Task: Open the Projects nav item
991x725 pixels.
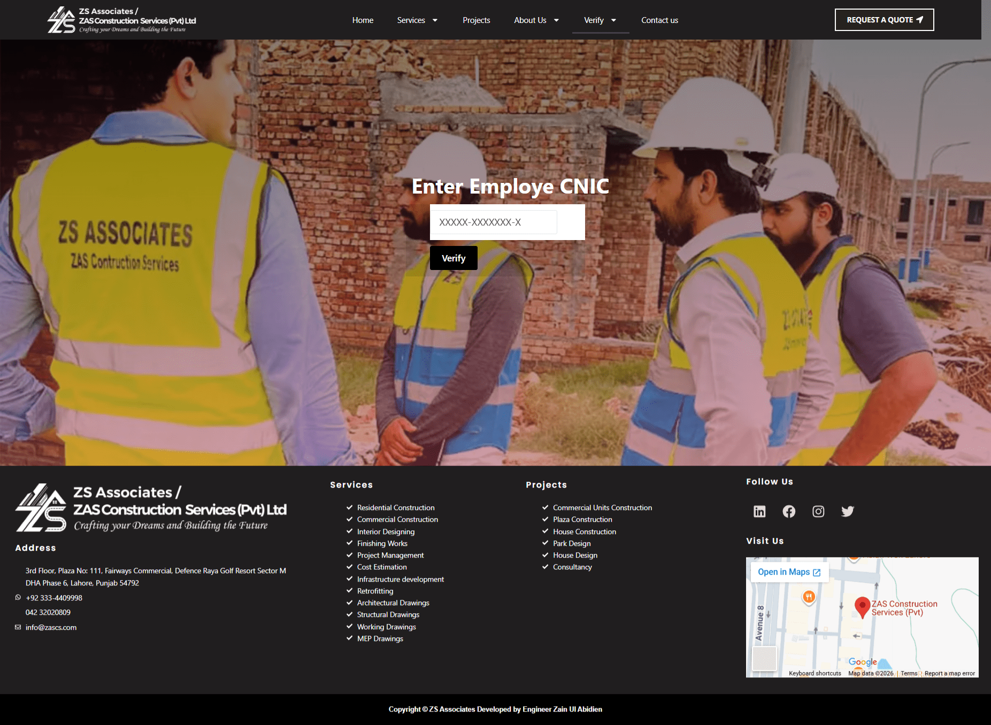Action: pos(476,20)
